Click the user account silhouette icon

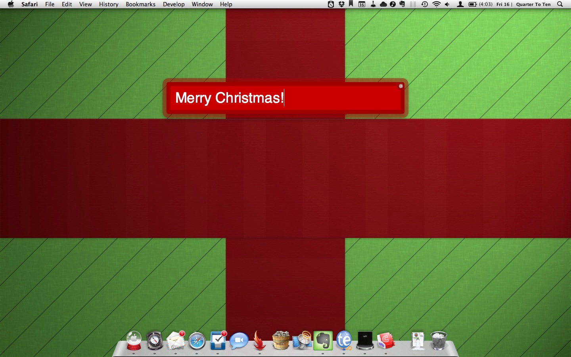(460, 4)
